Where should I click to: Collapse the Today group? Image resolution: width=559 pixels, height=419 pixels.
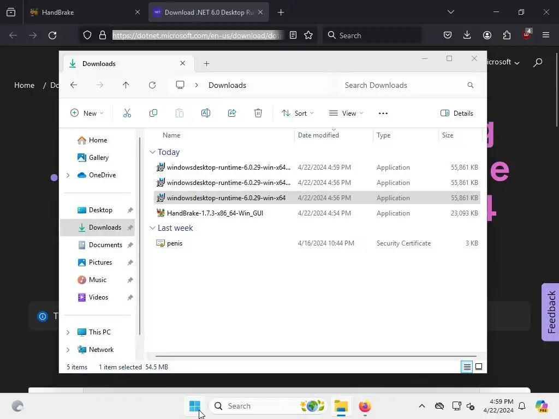click(x=152, y=152)
